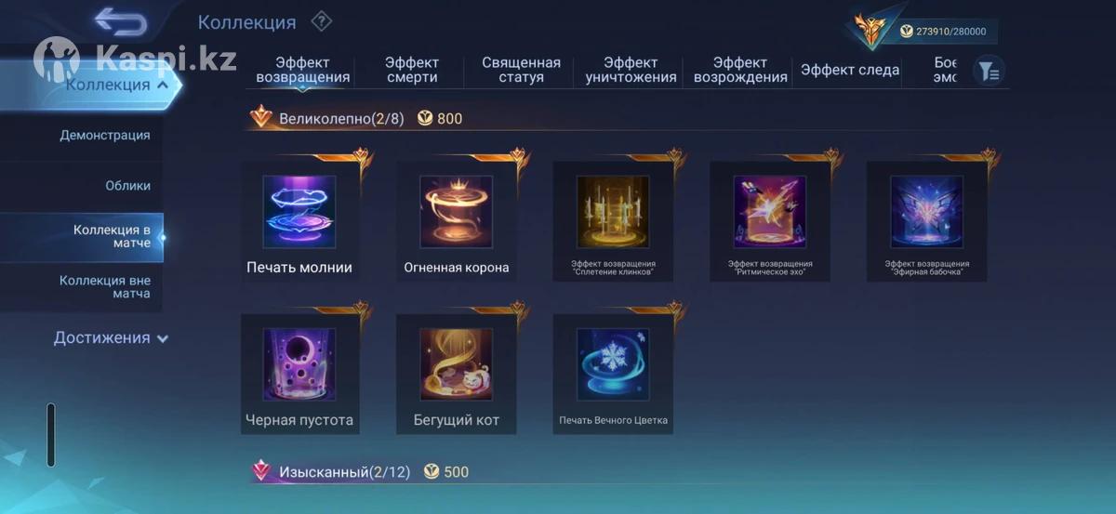
Task: Open the question mark help icon
Action: (321, 20)
